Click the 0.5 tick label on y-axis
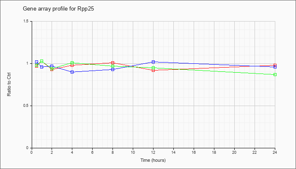Screen dimensions: 296x169 pyautogui.click(x=28, y=106)
